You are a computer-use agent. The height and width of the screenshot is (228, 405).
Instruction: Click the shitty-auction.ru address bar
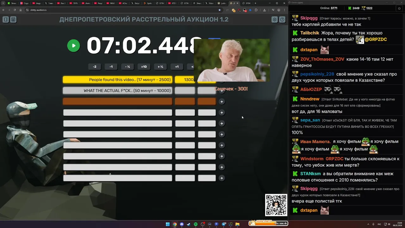(123, 10)
